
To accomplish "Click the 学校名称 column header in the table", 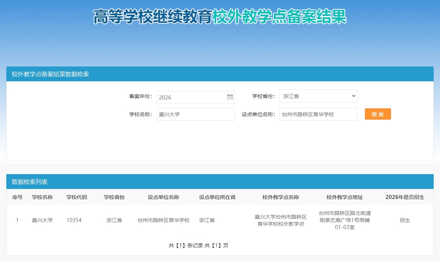I will point(42,197).
